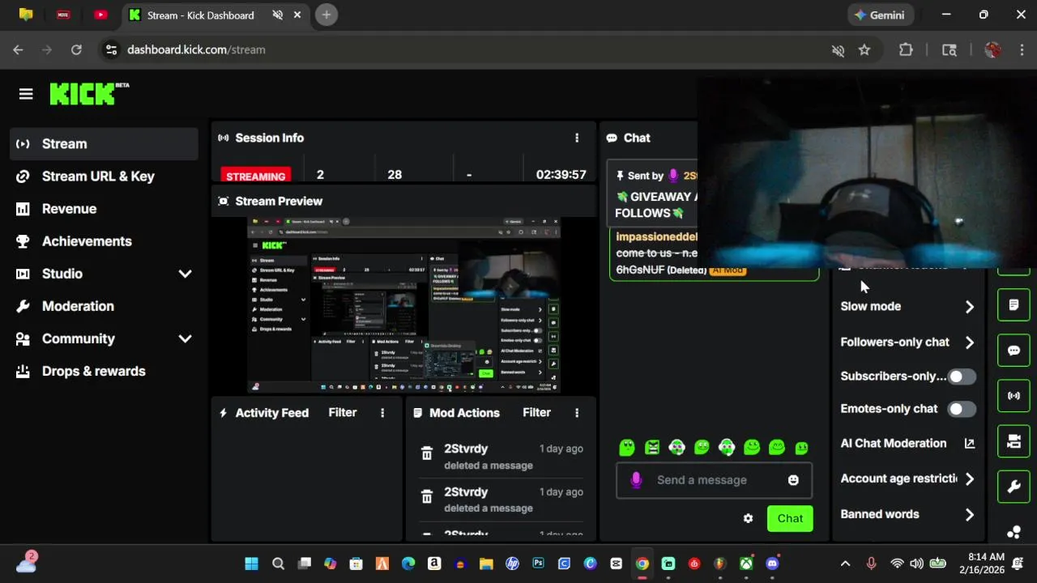This screenshot has width=1037, height=583.
Task: Open Activity Feed options menu
Action: tap(382, 413)
